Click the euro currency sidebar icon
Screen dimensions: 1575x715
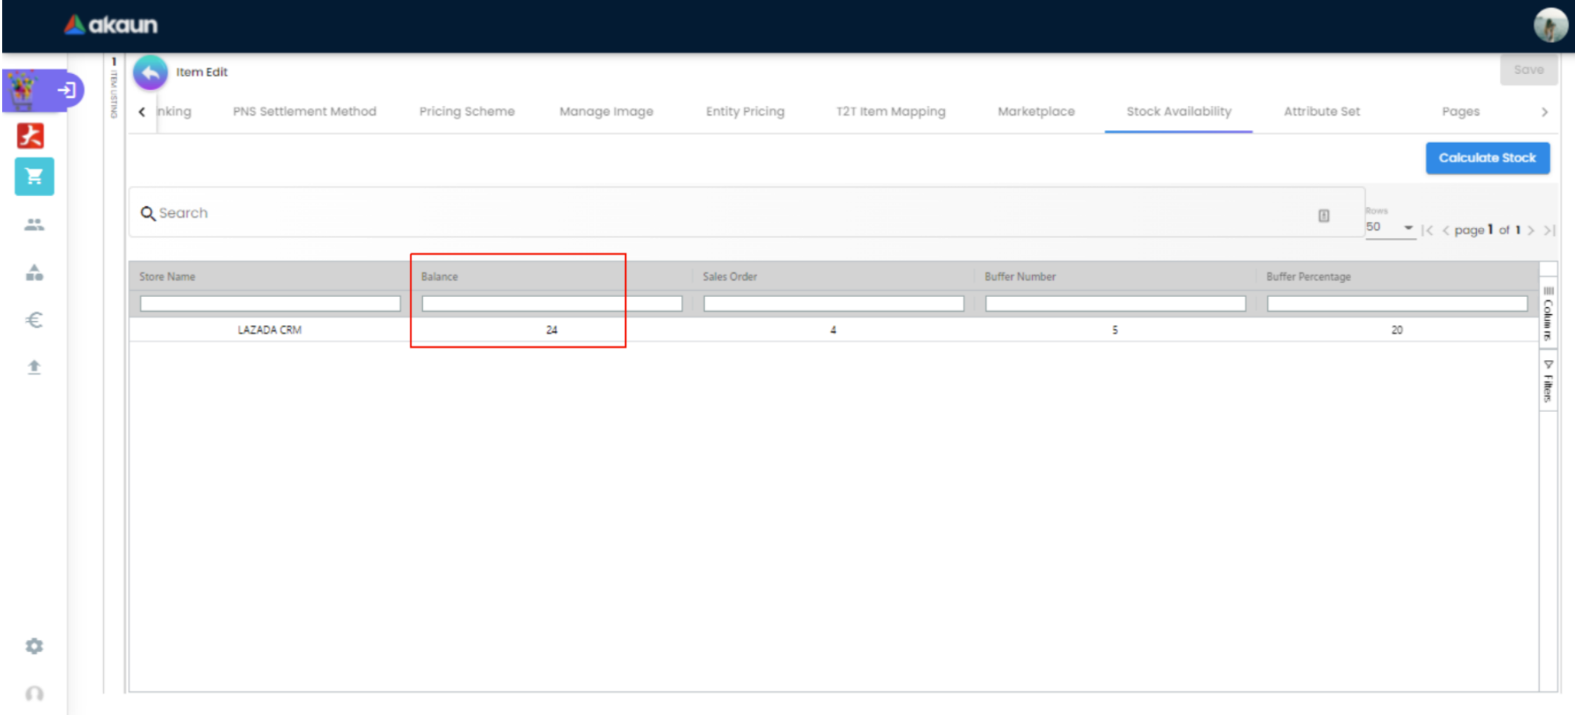click(34, 320)
